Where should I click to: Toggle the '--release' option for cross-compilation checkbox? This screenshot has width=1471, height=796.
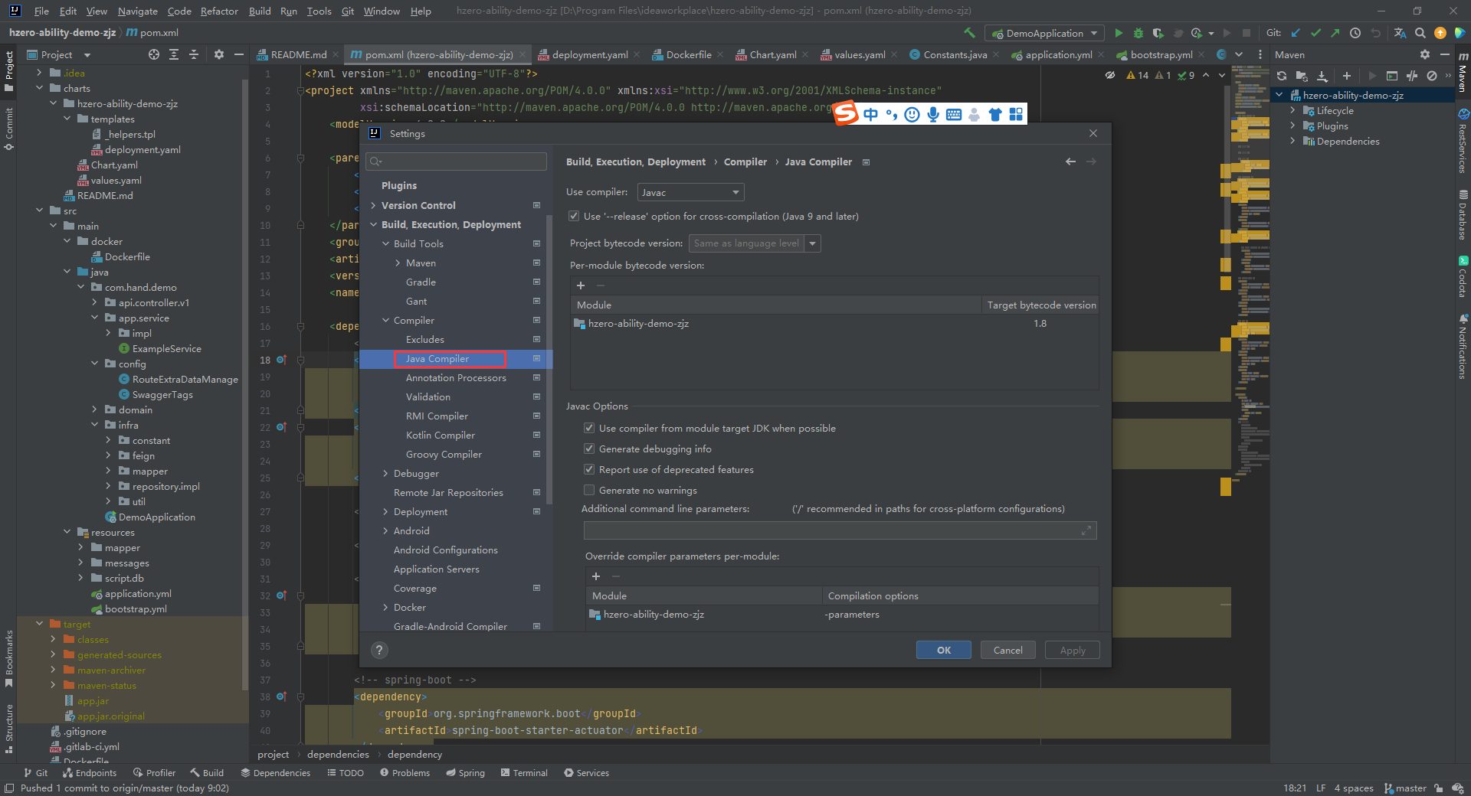[x=574, y=217]
